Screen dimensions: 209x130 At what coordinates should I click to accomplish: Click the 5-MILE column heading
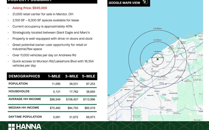(88, 76)
